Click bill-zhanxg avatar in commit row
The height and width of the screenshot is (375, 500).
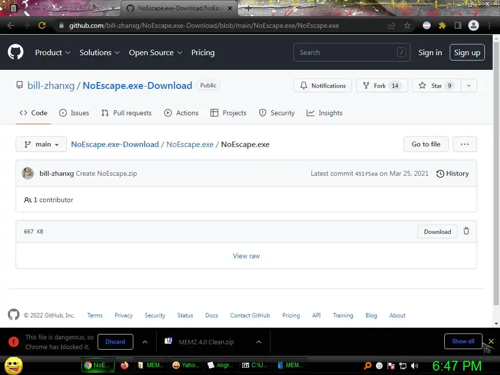click(x=28, y=173)
